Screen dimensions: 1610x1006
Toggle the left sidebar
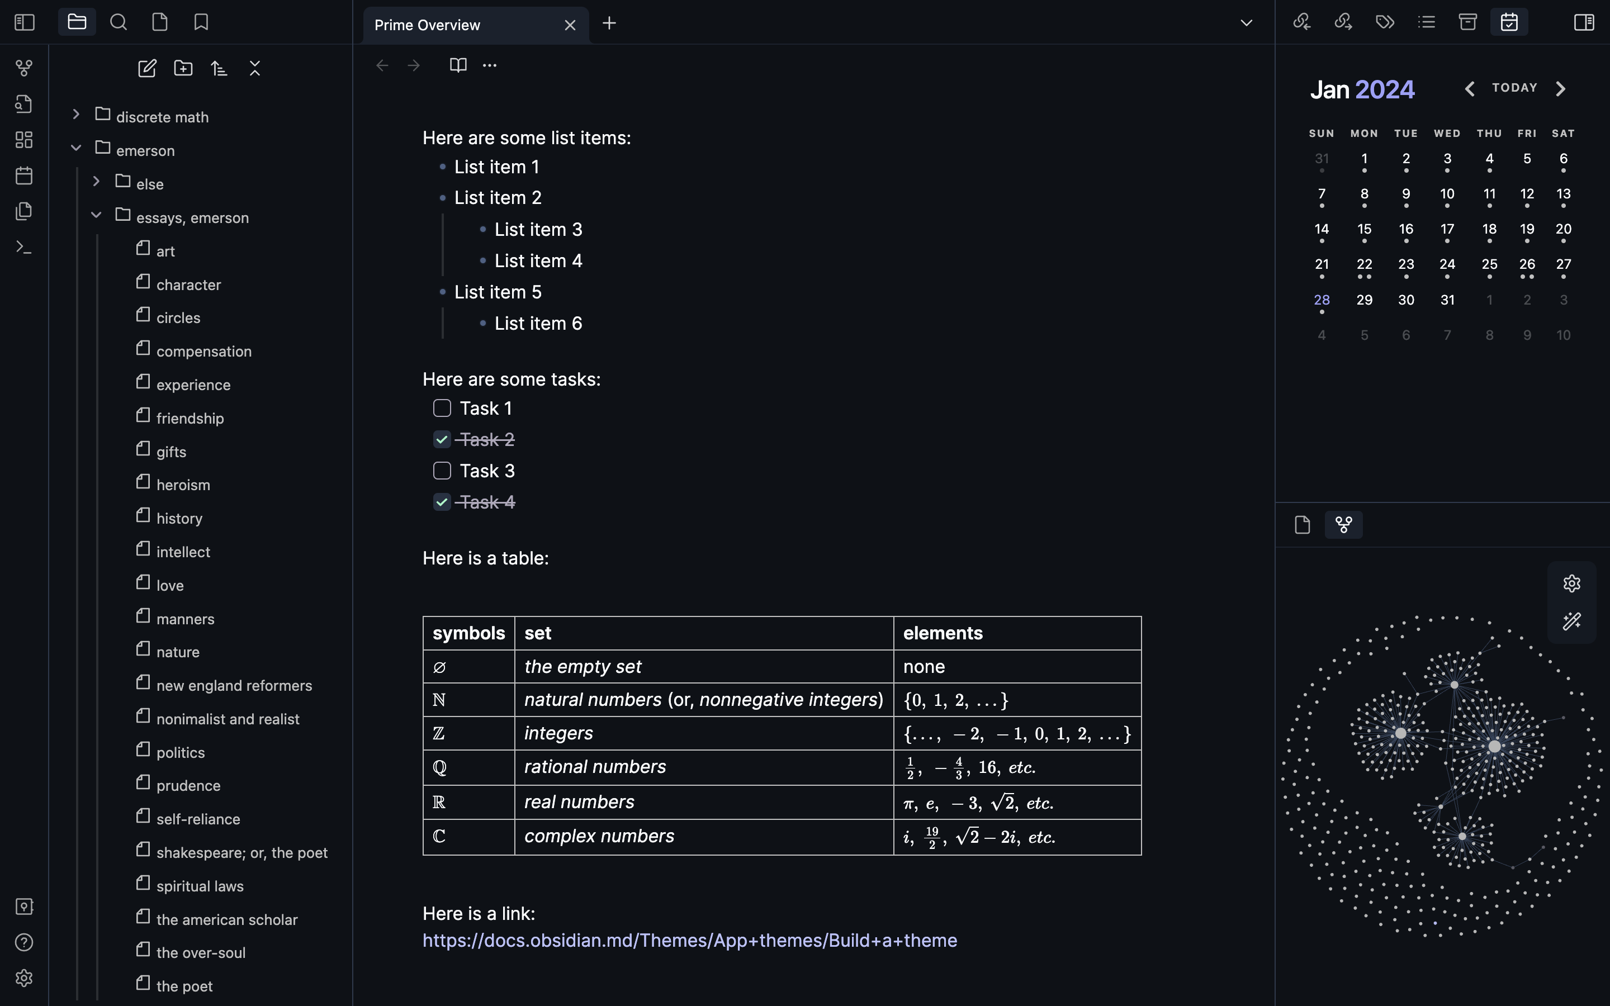point(25,22)
